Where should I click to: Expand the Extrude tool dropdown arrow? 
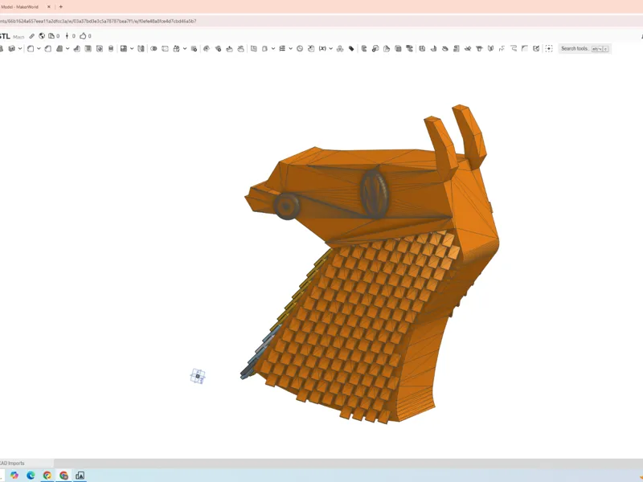pos(19,48)
